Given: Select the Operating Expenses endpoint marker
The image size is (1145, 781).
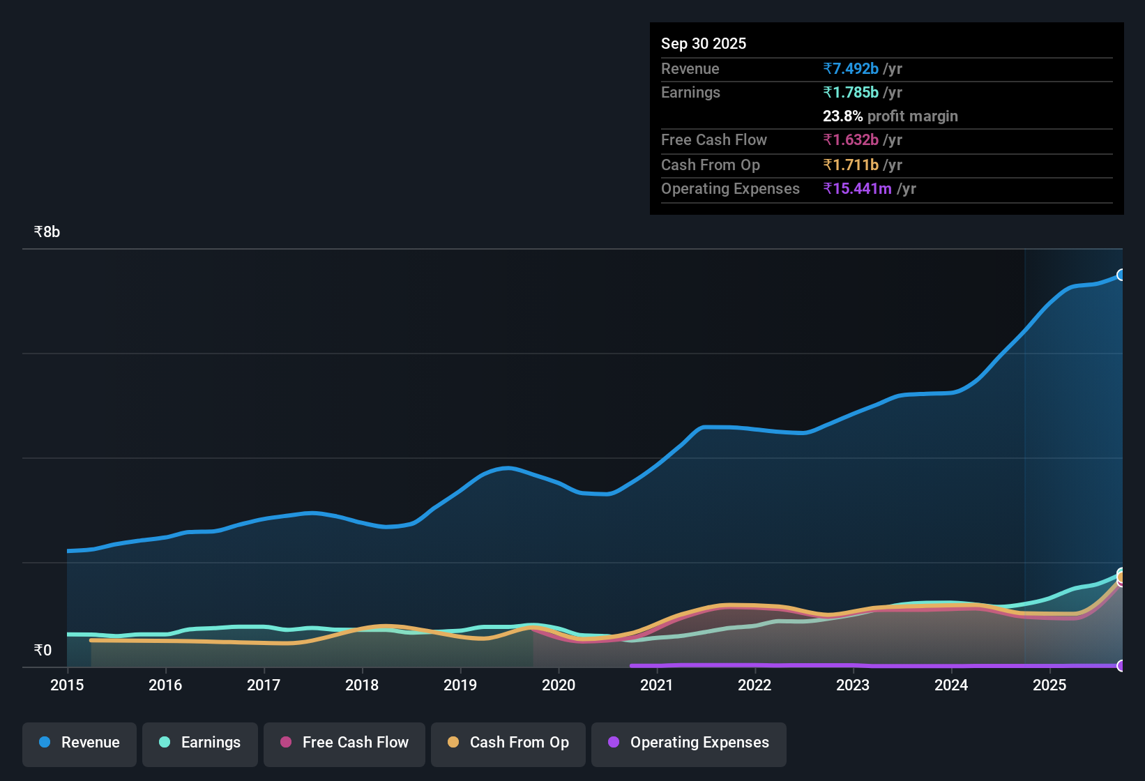Looking at the screenshot, I should click(x=1121, y=666).
